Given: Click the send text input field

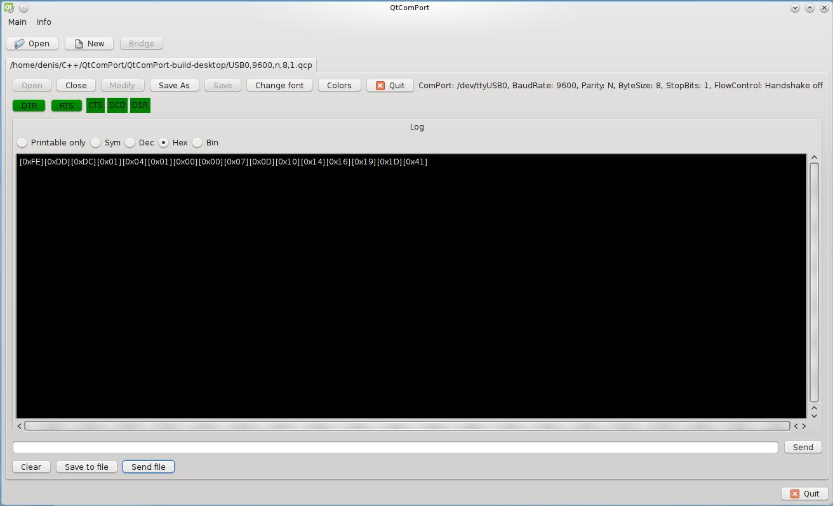Looking at the screenshot, I should pos(395,447).
